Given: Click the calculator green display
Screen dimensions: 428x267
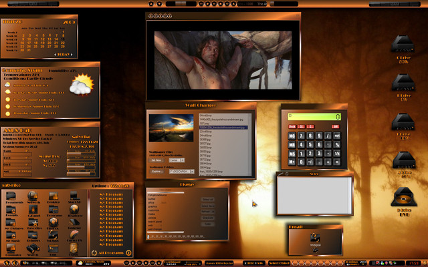Looking at the screenshot, I should [x=314, y=117].
